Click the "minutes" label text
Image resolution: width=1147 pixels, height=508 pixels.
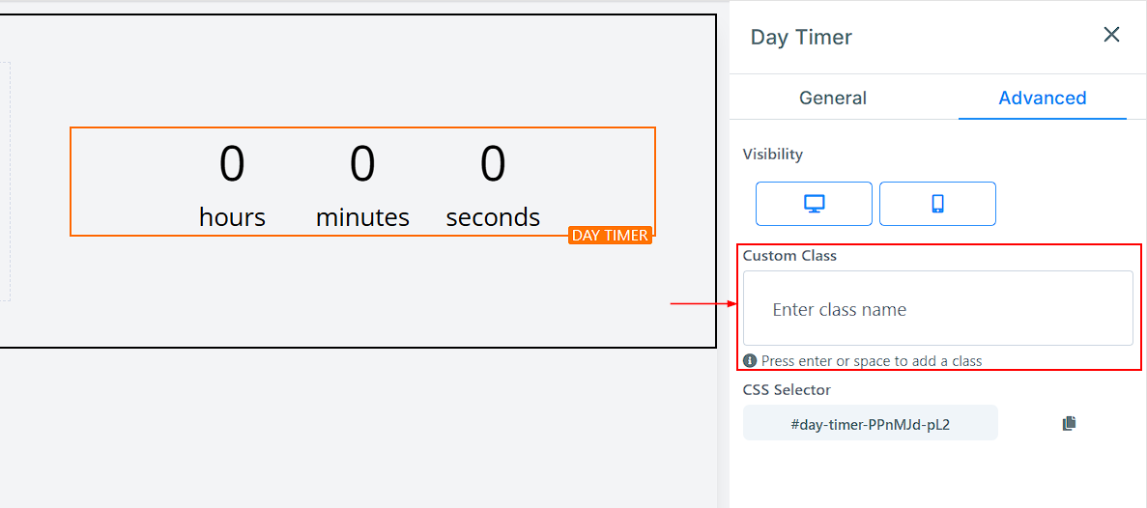(362, 217)
